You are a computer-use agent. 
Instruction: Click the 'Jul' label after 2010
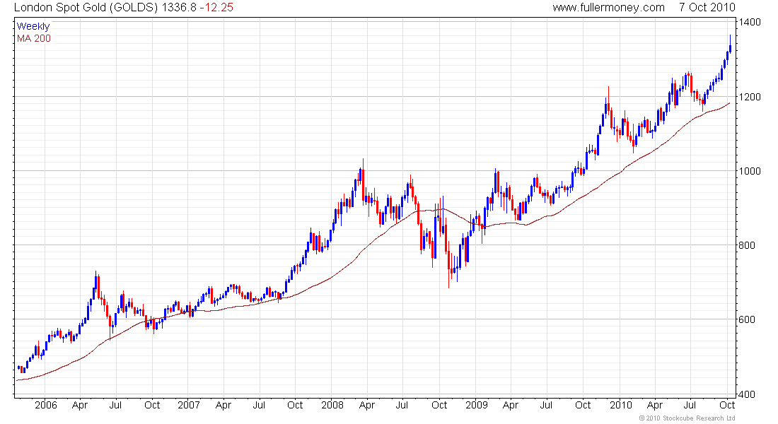coord(690,405)
